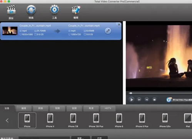The height and width of the screenshot is (139, 192).
Task: Switch to the 网络 (Web) tab
Action: click(x=40, y=108)
